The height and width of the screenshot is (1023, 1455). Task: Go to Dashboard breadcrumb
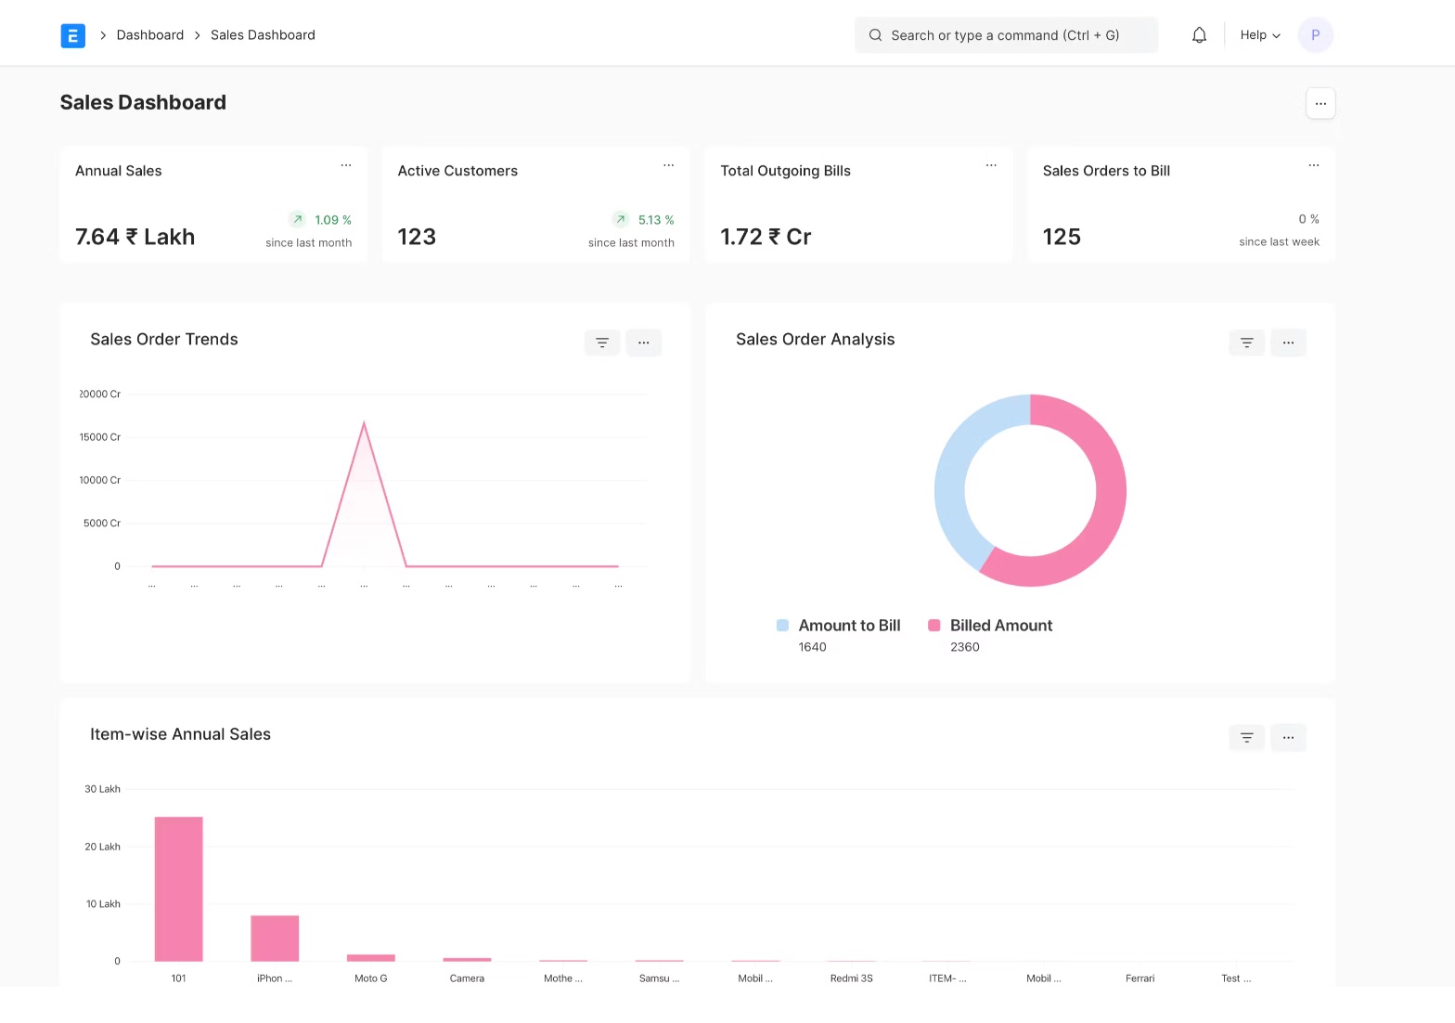point(149,35)
